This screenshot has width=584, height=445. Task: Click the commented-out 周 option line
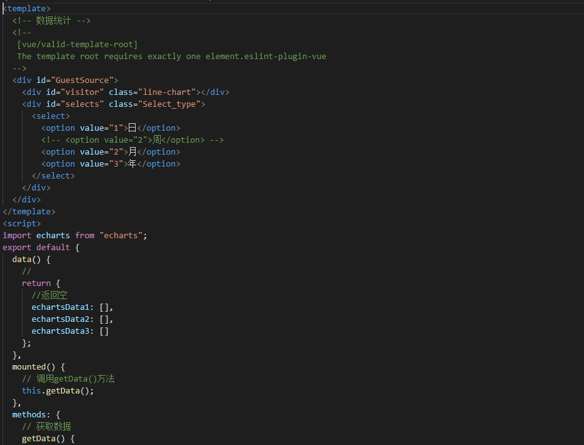pos(132,140)
